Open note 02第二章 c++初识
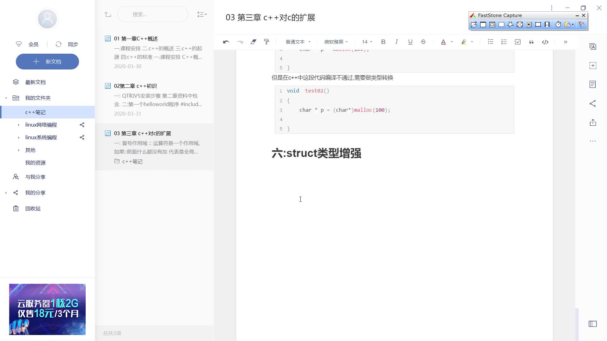 click(154, 99)
